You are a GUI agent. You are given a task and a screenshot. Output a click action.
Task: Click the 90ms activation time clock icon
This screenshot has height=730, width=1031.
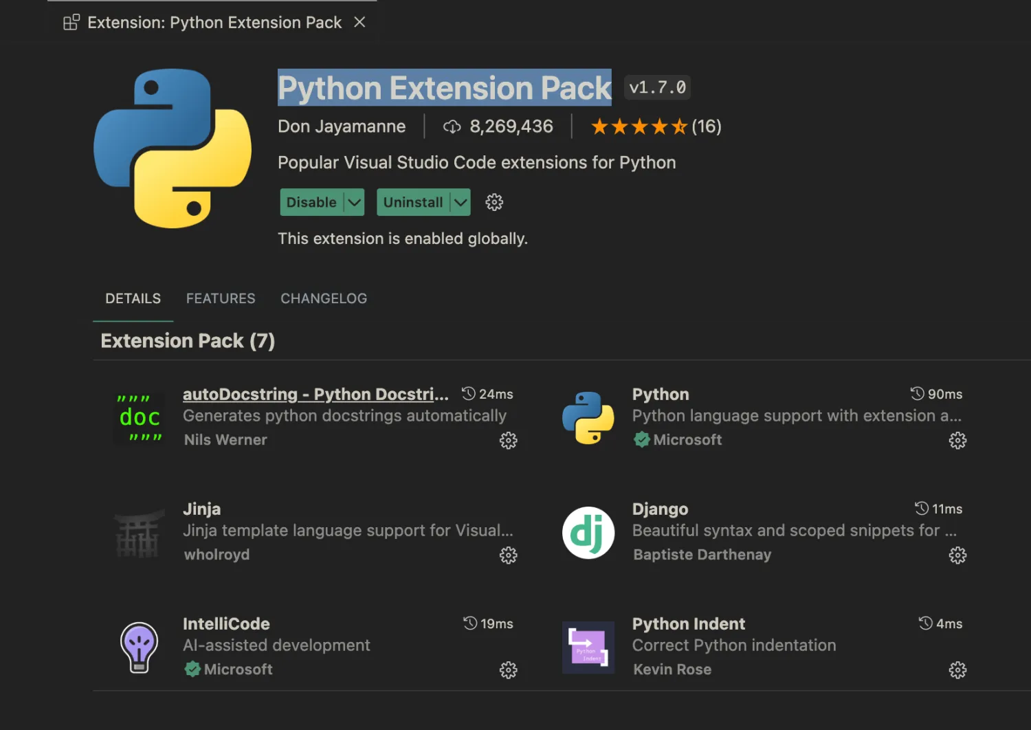(918, 394)
